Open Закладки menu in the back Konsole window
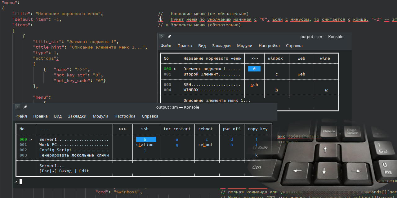Image resolution: width=397 pixels, height=198 pixels. coord(221,45)
